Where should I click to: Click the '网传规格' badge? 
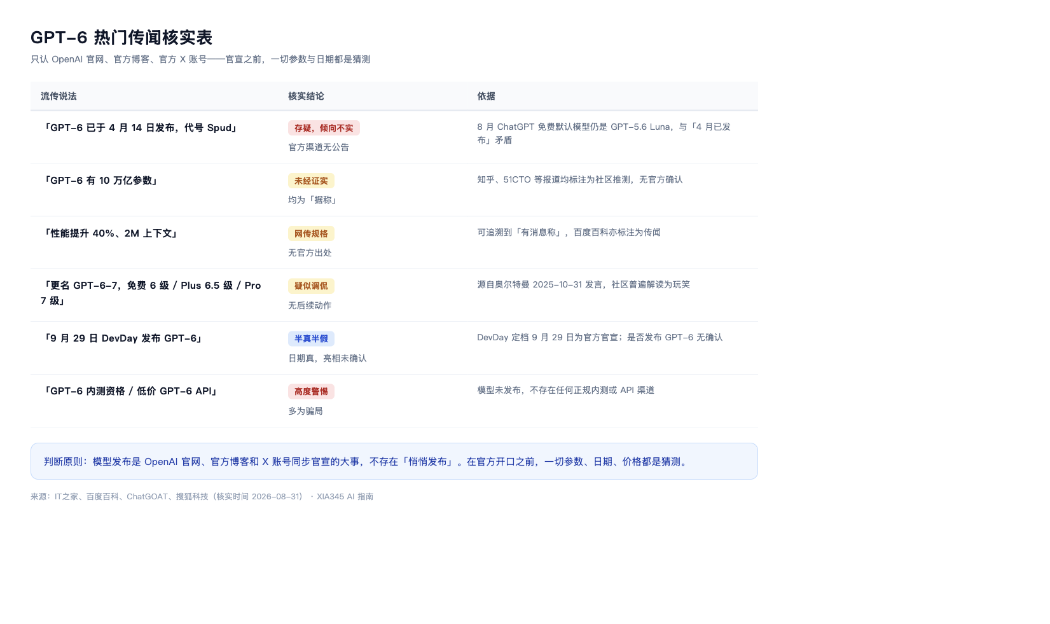311,233
